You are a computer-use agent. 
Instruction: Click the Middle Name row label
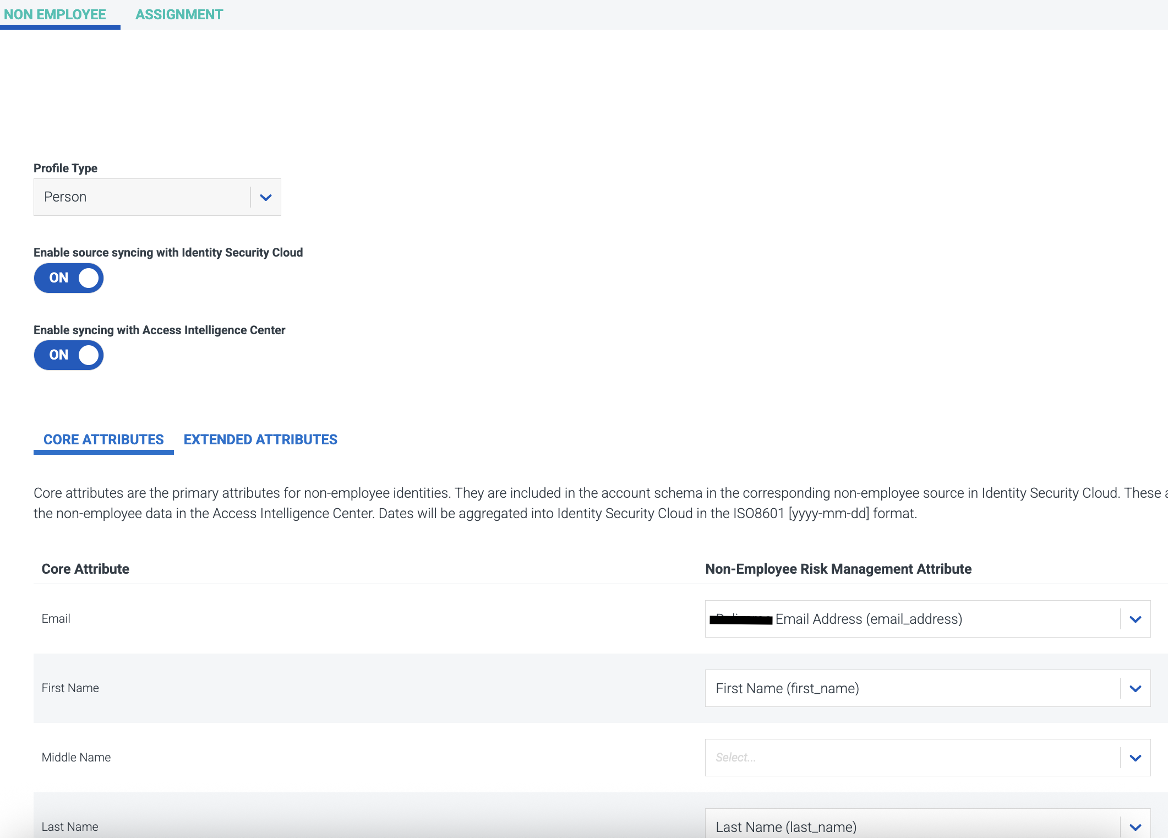coord(76,758)
